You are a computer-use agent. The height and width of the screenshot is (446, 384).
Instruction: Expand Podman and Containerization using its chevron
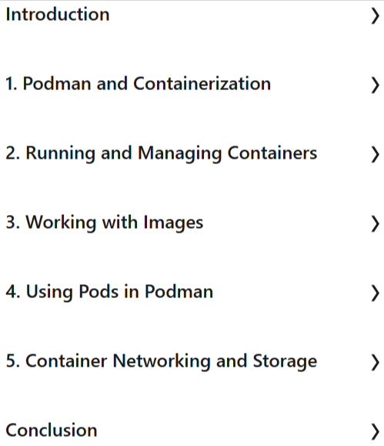376,86
